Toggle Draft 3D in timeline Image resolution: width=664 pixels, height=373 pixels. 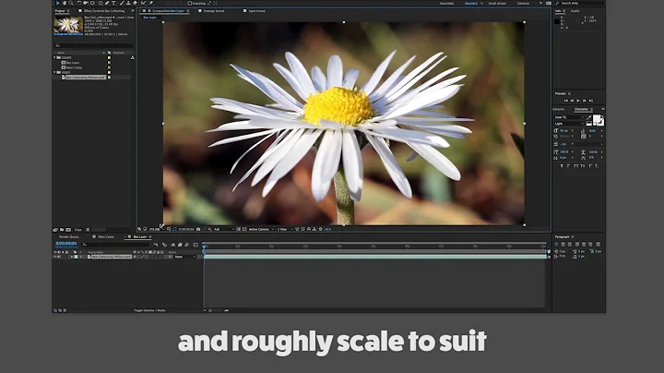(x=164, y=245)
